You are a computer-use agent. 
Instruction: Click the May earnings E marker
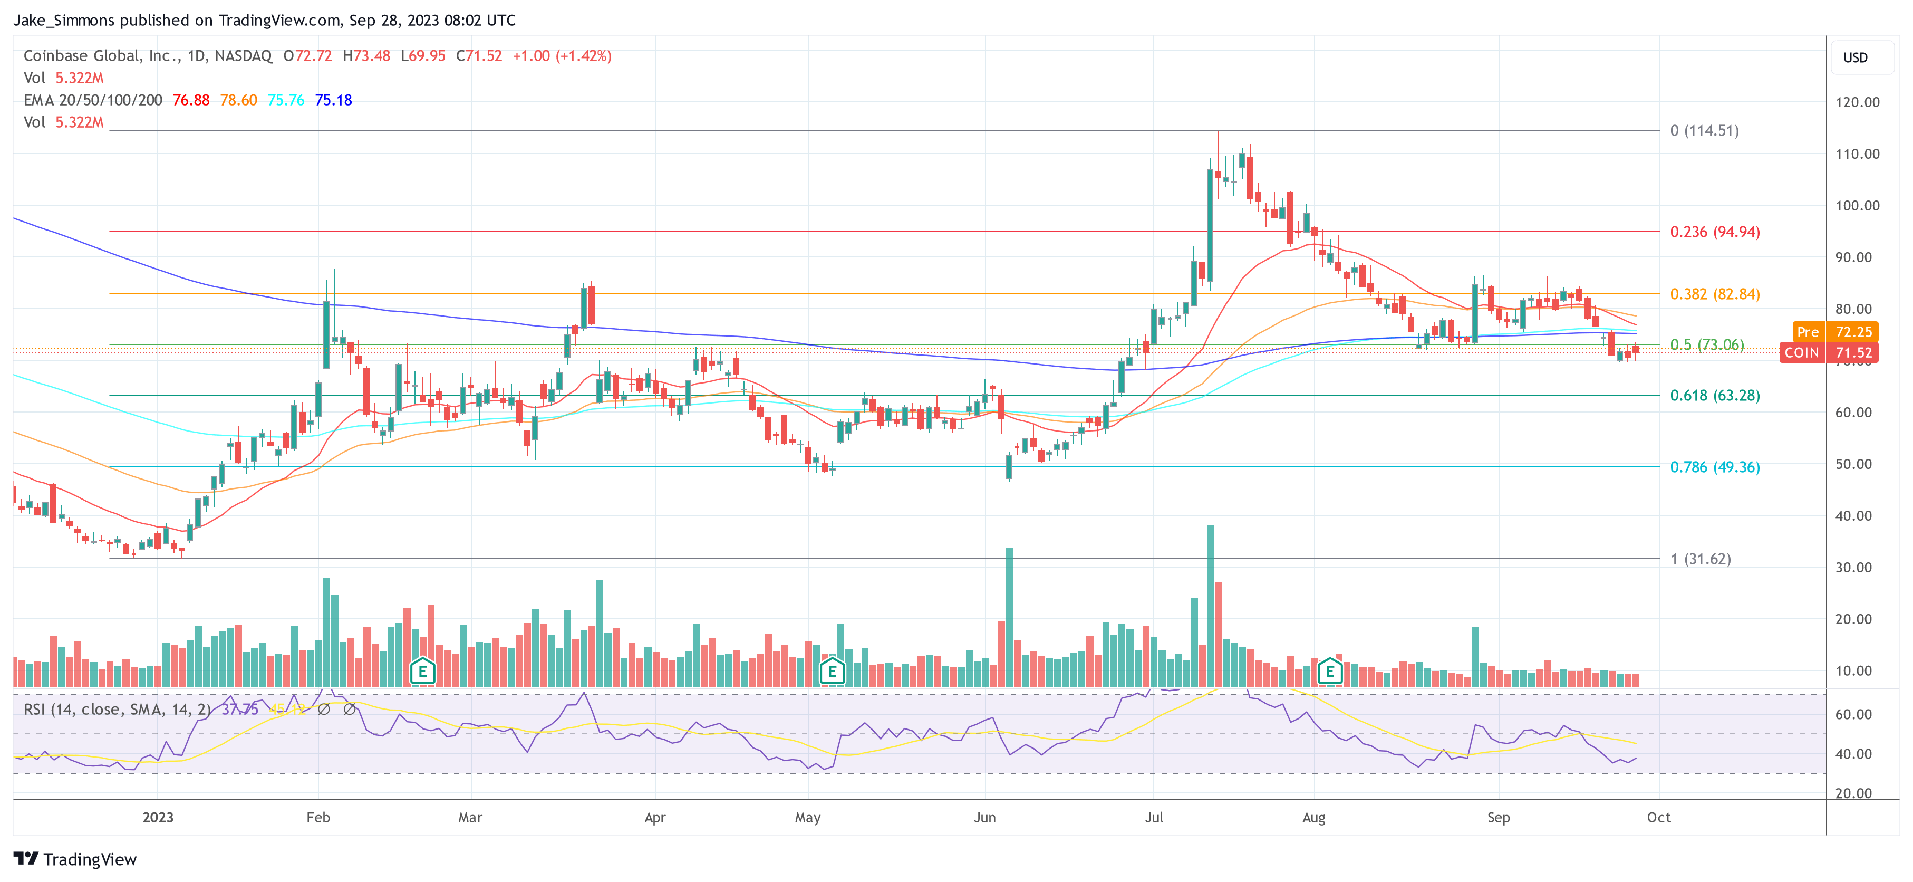(x=832, y=672)
